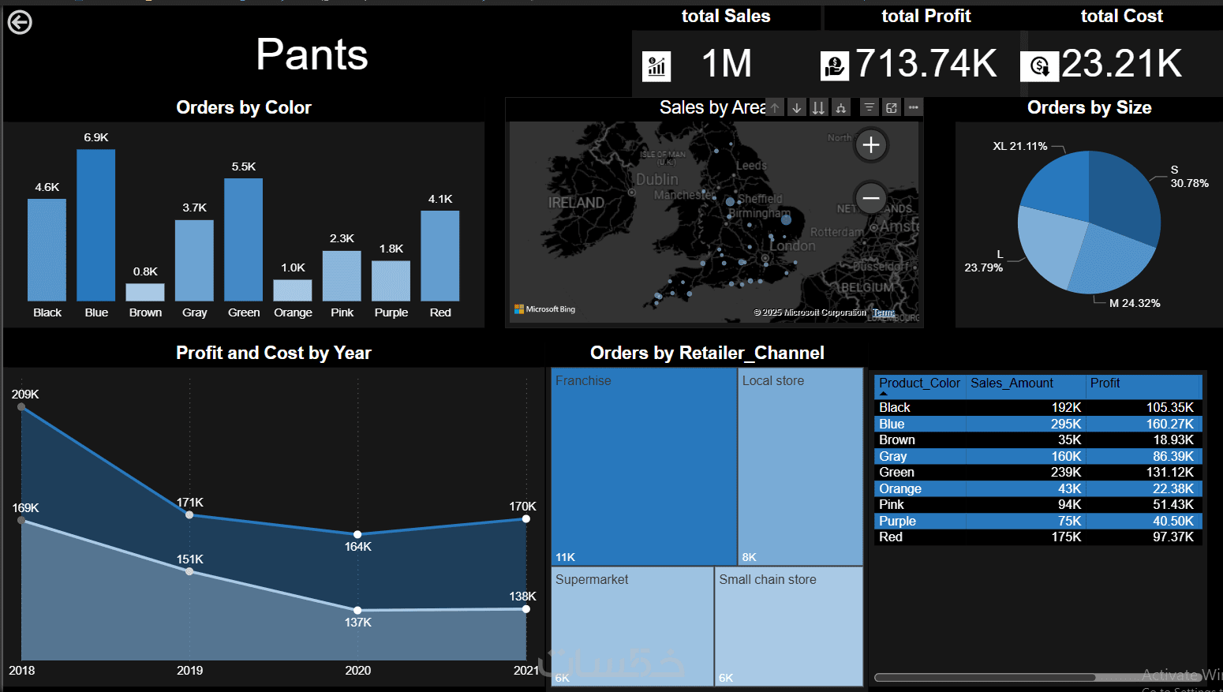1223x692 pixels.
Task: Select the Orange bar in Orders by Color
Action: point(293,290)
